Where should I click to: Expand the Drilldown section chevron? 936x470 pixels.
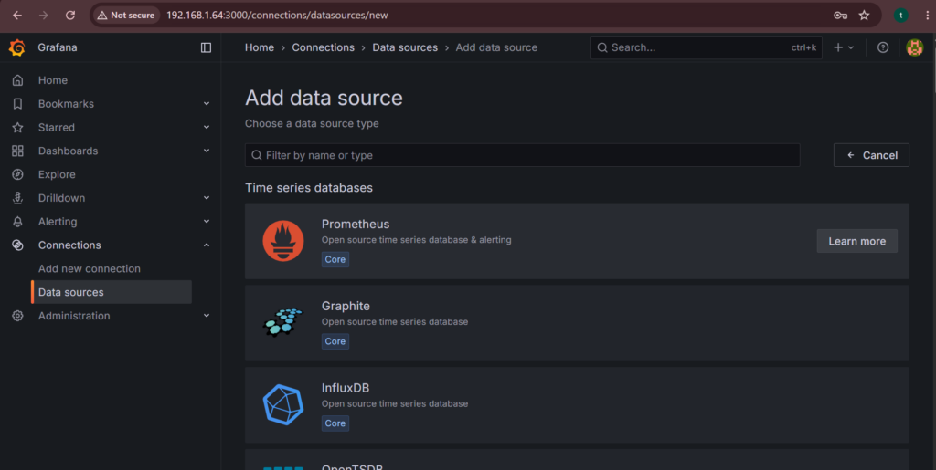tap(207, 198)
